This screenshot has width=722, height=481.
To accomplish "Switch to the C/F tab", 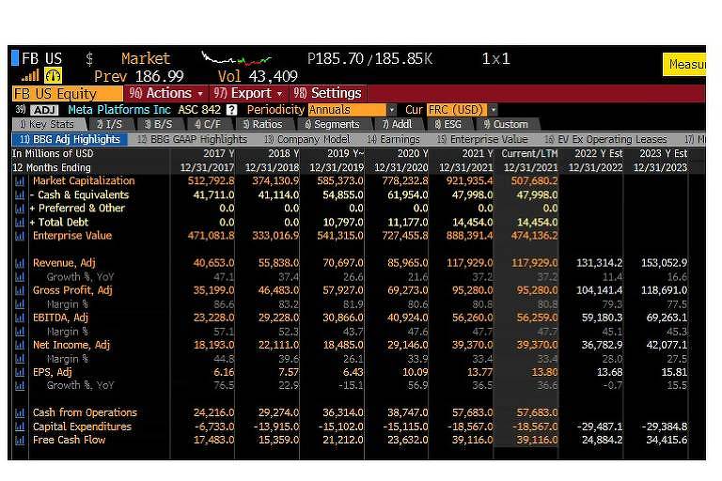I will pyautogui.click(x=208, y=124).
